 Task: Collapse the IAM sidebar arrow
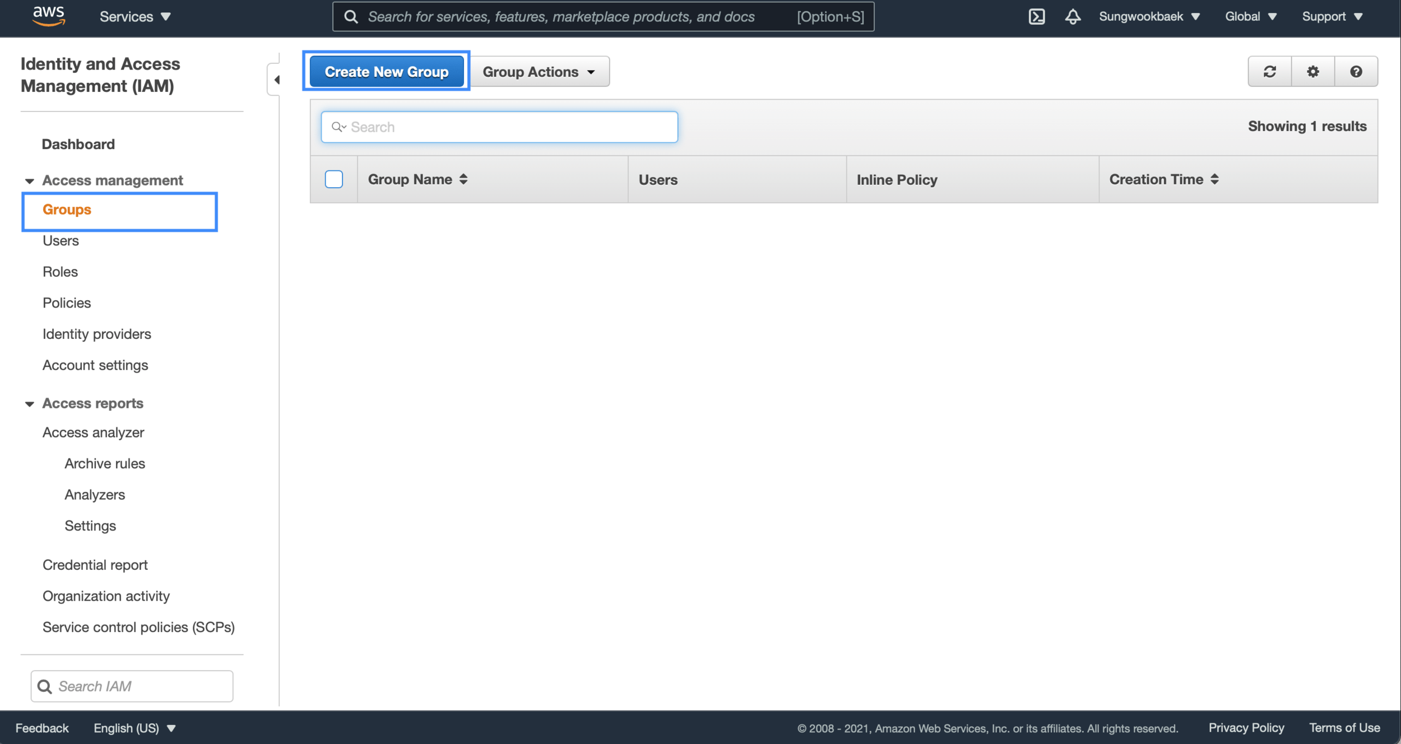coord(276,80)
